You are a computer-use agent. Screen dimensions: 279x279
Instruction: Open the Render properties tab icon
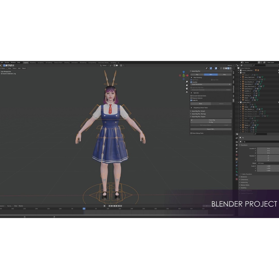coord(237,142)
